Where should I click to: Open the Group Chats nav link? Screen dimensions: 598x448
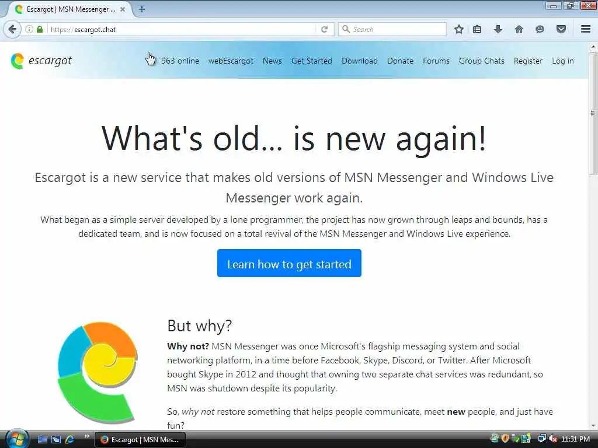[481, 61]
